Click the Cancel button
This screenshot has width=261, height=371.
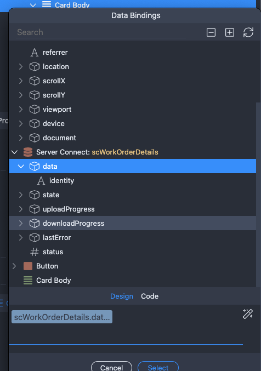(111, 367)
